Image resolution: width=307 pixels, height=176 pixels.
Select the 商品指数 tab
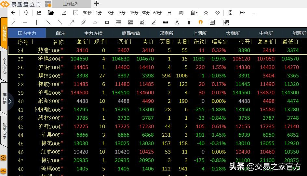point(131,33)
